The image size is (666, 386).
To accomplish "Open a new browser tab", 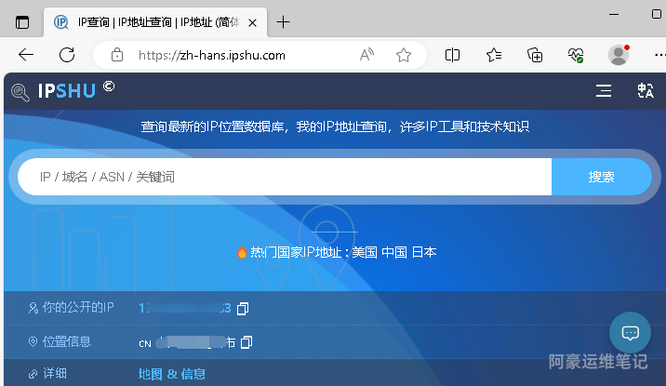I will 283,22.
